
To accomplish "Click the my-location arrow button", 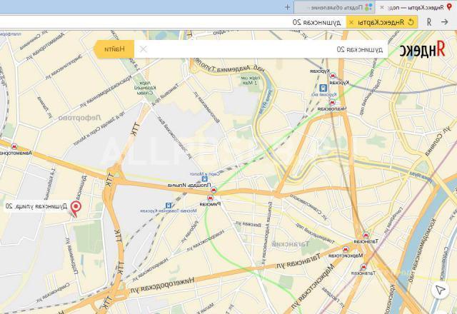I will 441,290.
